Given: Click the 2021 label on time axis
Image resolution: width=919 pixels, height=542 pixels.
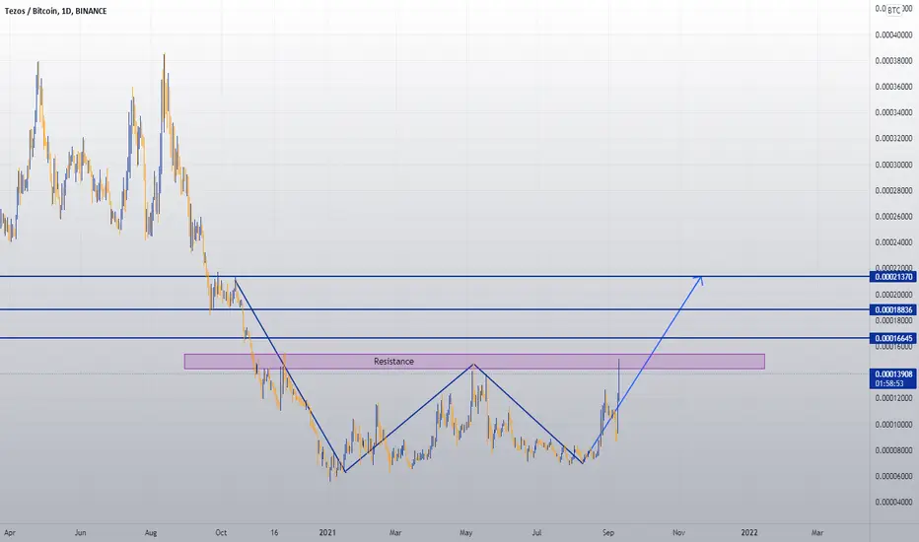Looking at the screenshot, I should pos(327,532).
